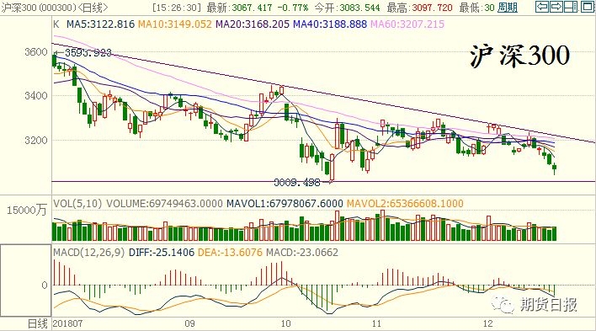Click the empty box beside MACD panel
The height and width of the screenshot is (331, 596).
pos(25,280)
